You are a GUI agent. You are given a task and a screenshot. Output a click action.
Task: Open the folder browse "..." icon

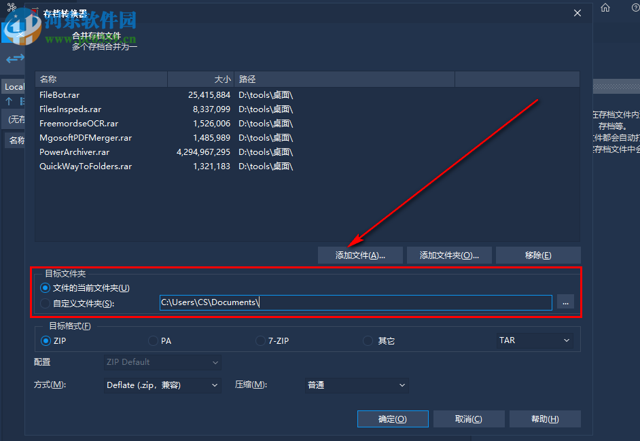(x=565, y=302)
